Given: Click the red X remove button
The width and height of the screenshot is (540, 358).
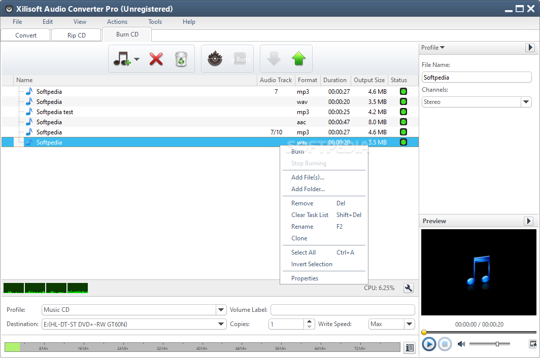Looking at the screenshot, I should (156, 59).
